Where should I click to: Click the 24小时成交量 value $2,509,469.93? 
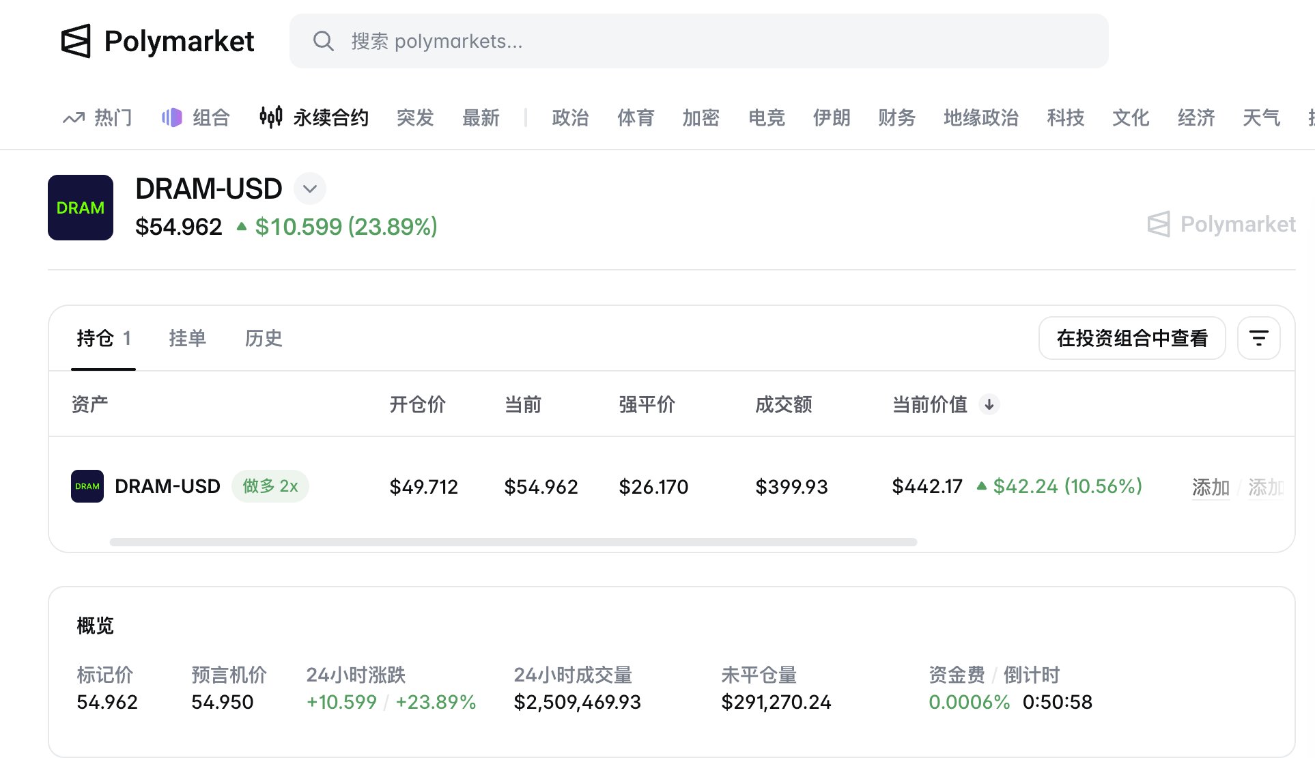[578, 702]
